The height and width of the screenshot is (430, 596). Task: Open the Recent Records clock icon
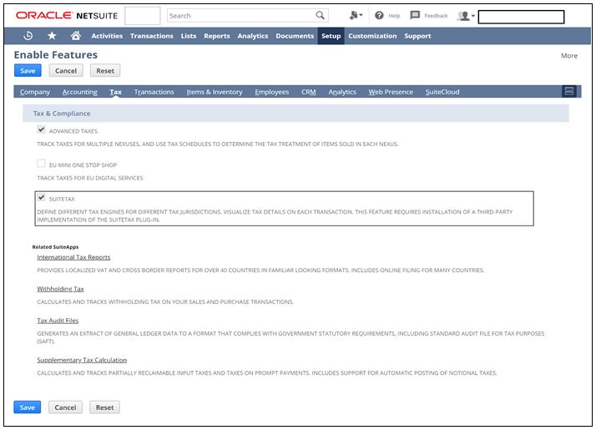point(28,36)
